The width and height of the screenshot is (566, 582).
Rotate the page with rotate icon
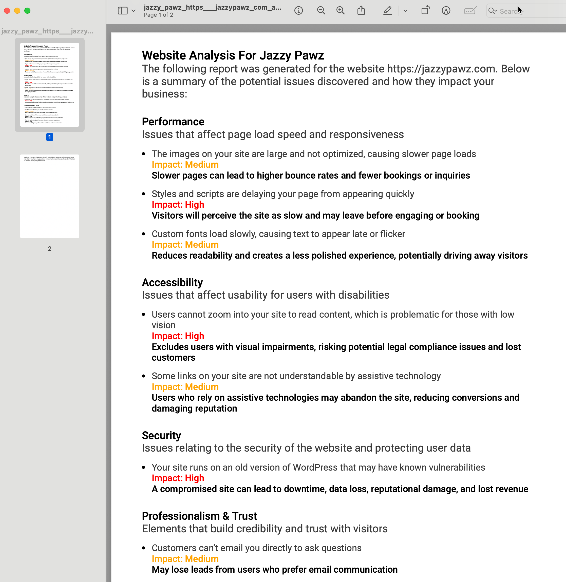[426, 10]
